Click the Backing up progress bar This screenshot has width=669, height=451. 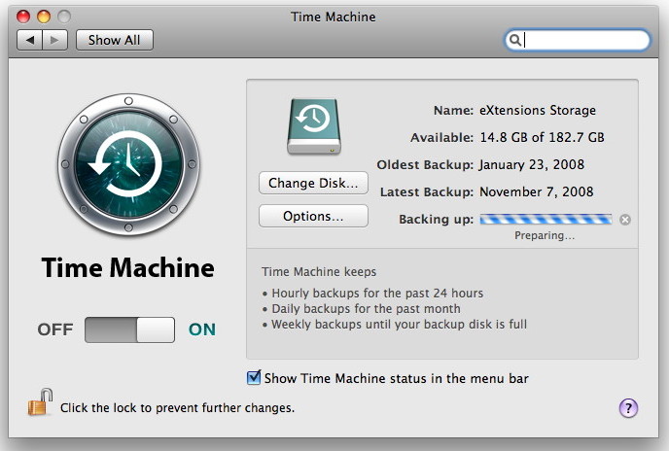[x=546, y=220]
